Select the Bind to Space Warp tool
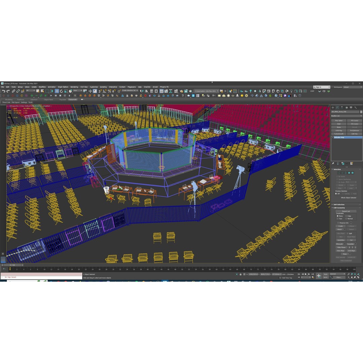Screen dimensions: 363x363 (x=23, y=91)
